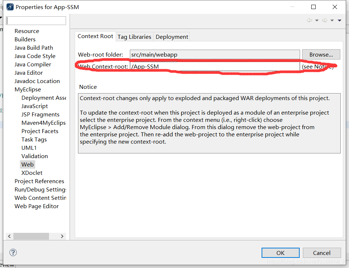Click the help question mark icon

coord(13,252)
